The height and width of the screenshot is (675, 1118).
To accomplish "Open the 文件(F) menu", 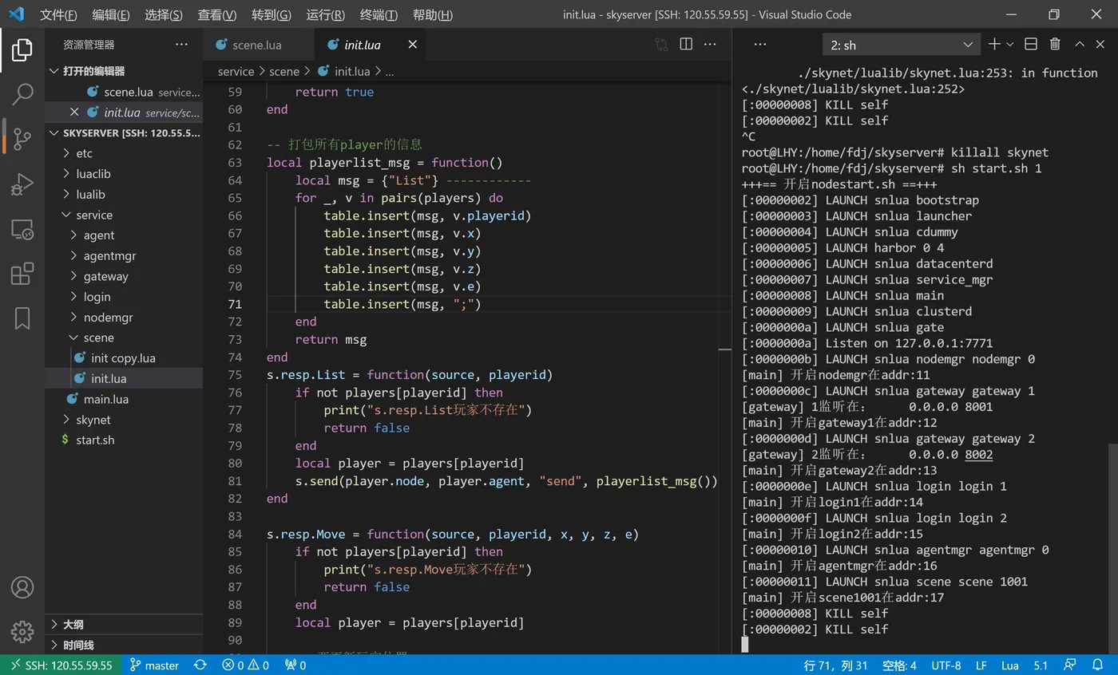I will [59, 14].
